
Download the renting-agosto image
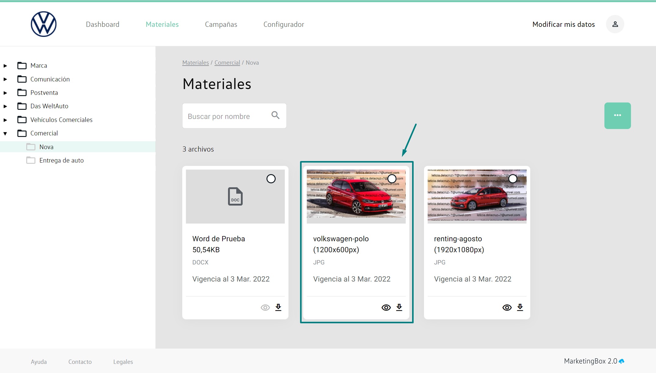tap(520, 307)
